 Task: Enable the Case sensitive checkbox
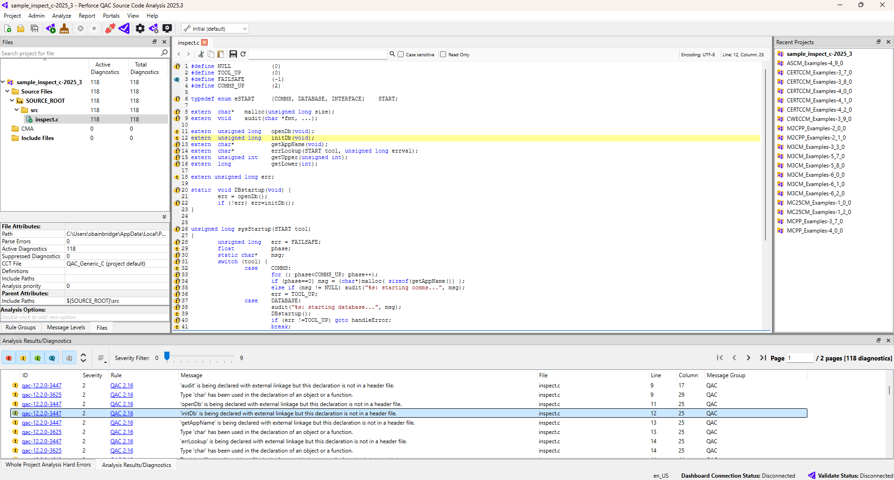tap(400, 54)
